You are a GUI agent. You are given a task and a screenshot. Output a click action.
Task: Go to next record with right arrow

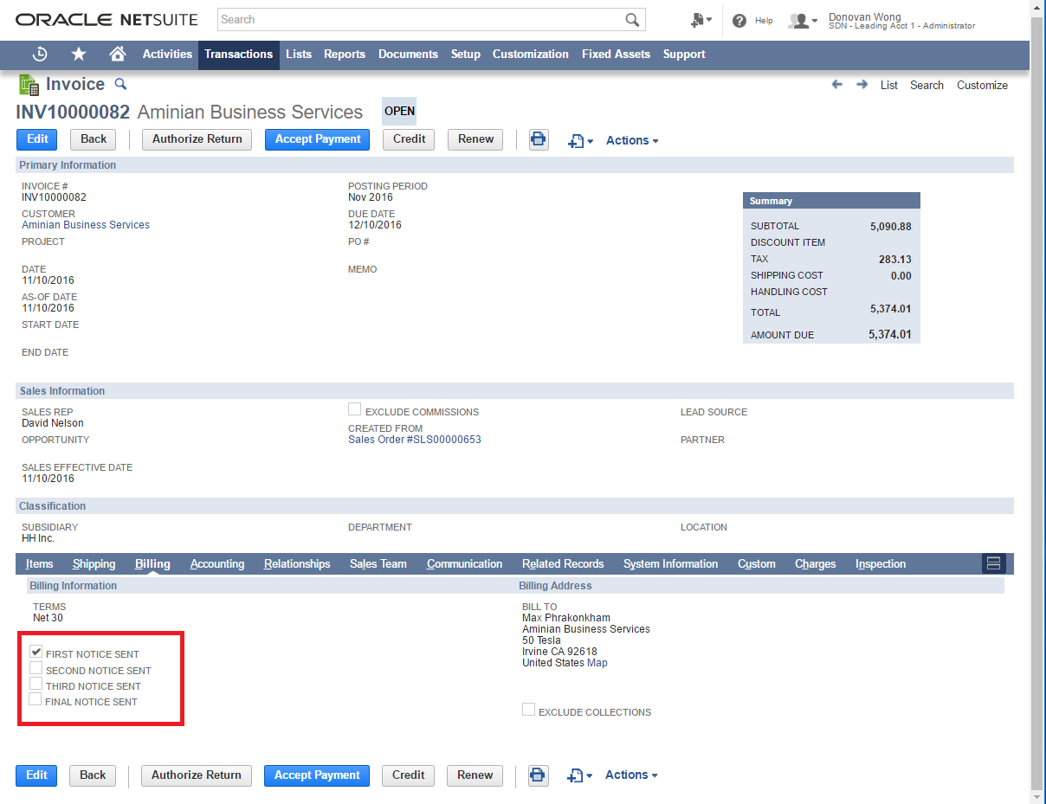pyautogui.click(x=862, y=85)
